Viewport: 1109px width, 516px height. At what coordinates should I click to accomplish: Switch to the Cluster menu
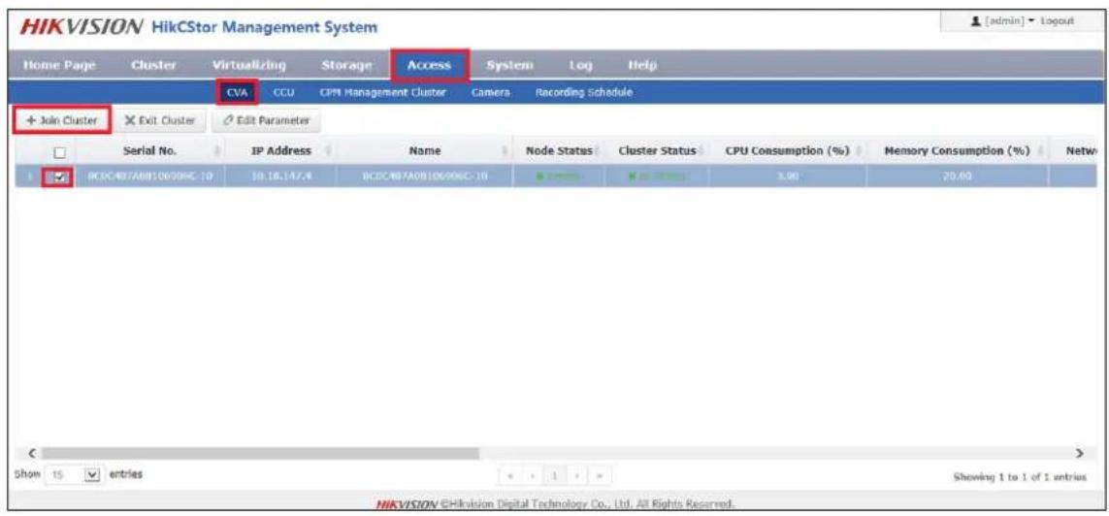pos(153,65)
